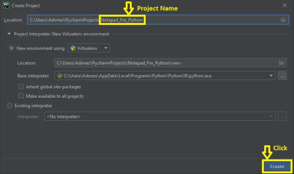This screenshot has width=294, height=174.
Task: Click the venv environment Location text field
Action: tap(166, 63)
